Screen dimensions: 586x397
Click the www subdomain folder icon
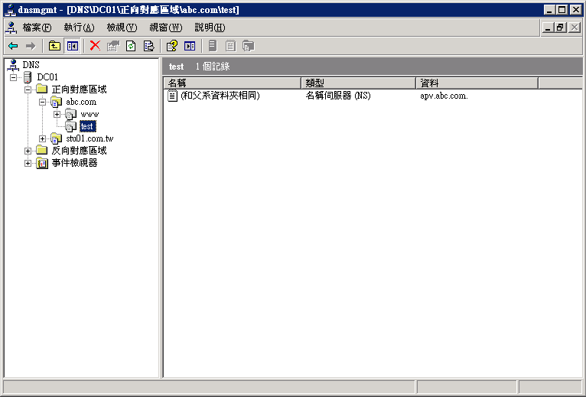click(x=70, y=114)
